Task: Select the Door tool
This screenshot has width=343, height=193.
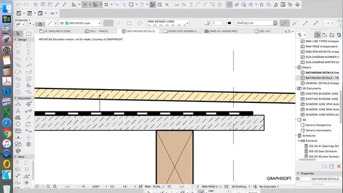Action: [28, 46]
